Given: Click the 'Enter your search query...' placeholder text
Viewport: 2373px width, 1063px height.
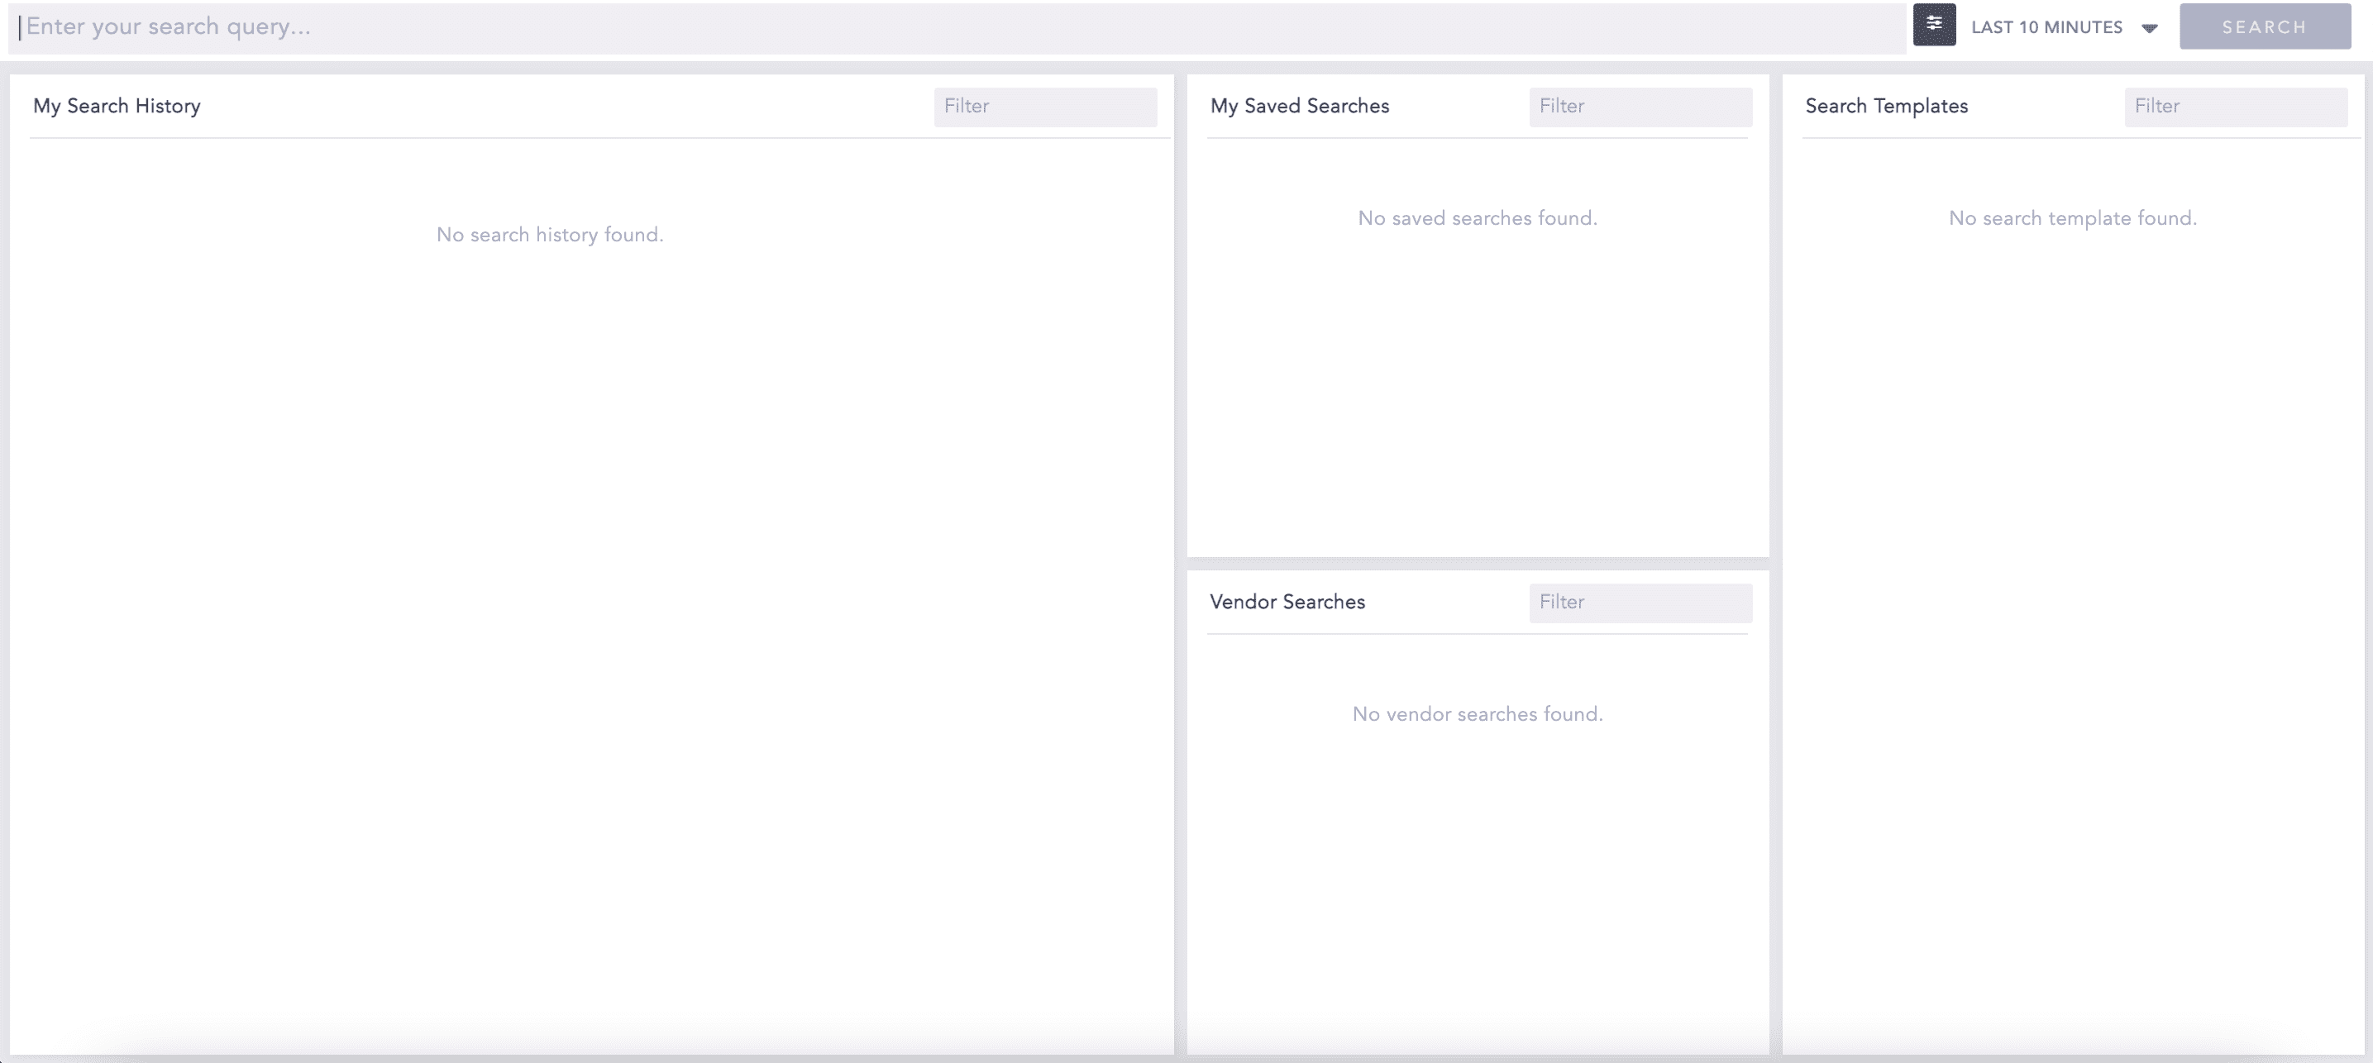Looking at the screenshot, I should [169, 26].
